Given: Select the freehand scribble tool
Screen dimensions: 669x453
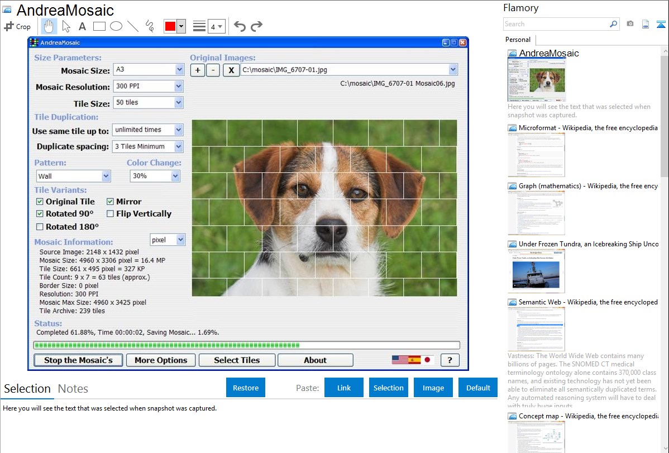Looking at the screenshot, I should pyautogui.click(x=150, y=26).
